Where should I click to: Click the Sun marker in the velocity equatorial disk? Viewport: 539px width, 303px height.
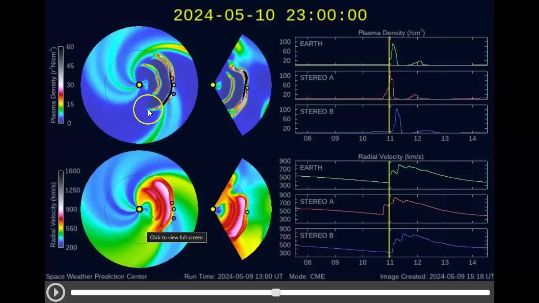pyautogui.click(x=139, y=209)
